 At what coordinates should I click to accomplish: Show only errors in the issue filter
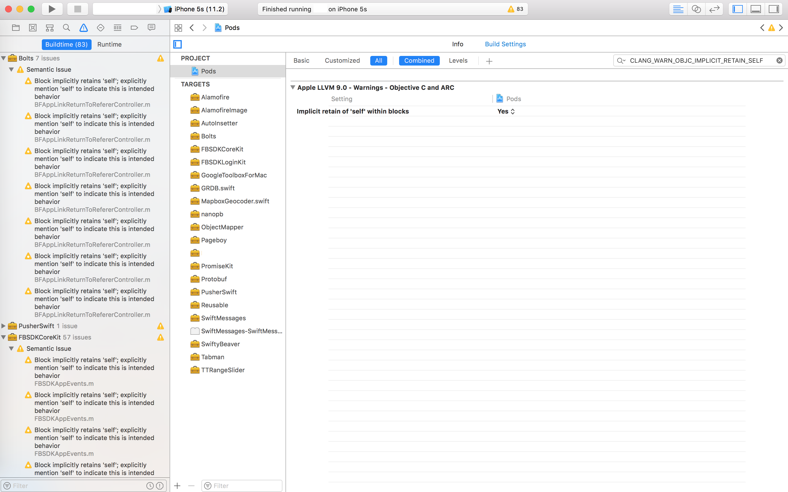coord(160,486)
